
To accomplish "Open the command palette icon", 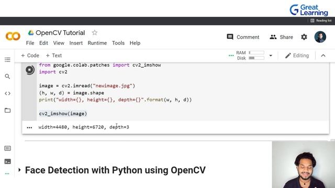I will [x=7, y=148].
